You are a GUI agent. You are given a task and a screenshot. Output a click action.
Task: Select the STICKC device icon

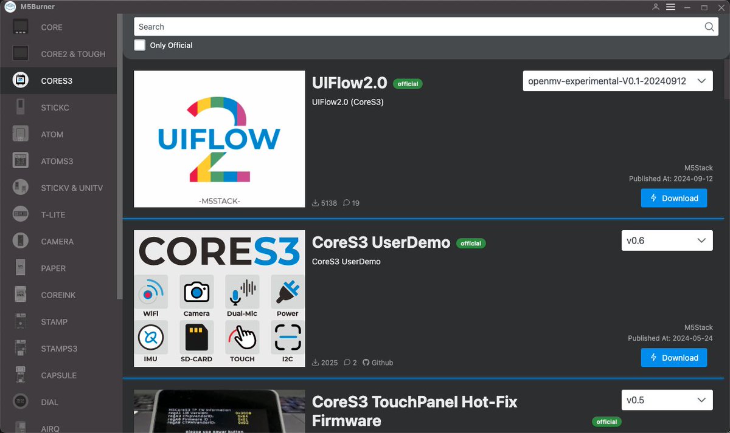tap(21, 107)
